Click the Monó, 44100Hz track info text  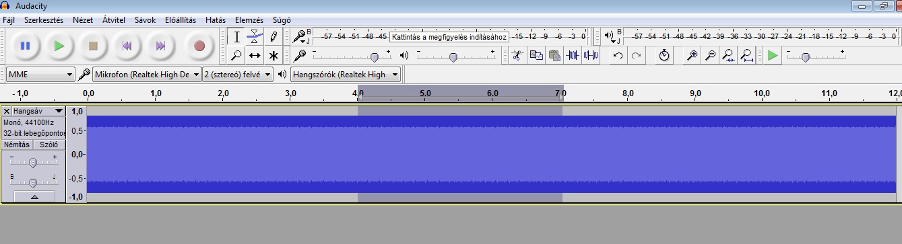pos(28,123)
